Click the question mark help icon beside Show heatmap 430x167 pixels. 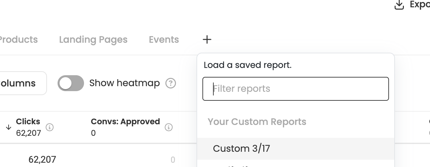(x=171, y=83)
